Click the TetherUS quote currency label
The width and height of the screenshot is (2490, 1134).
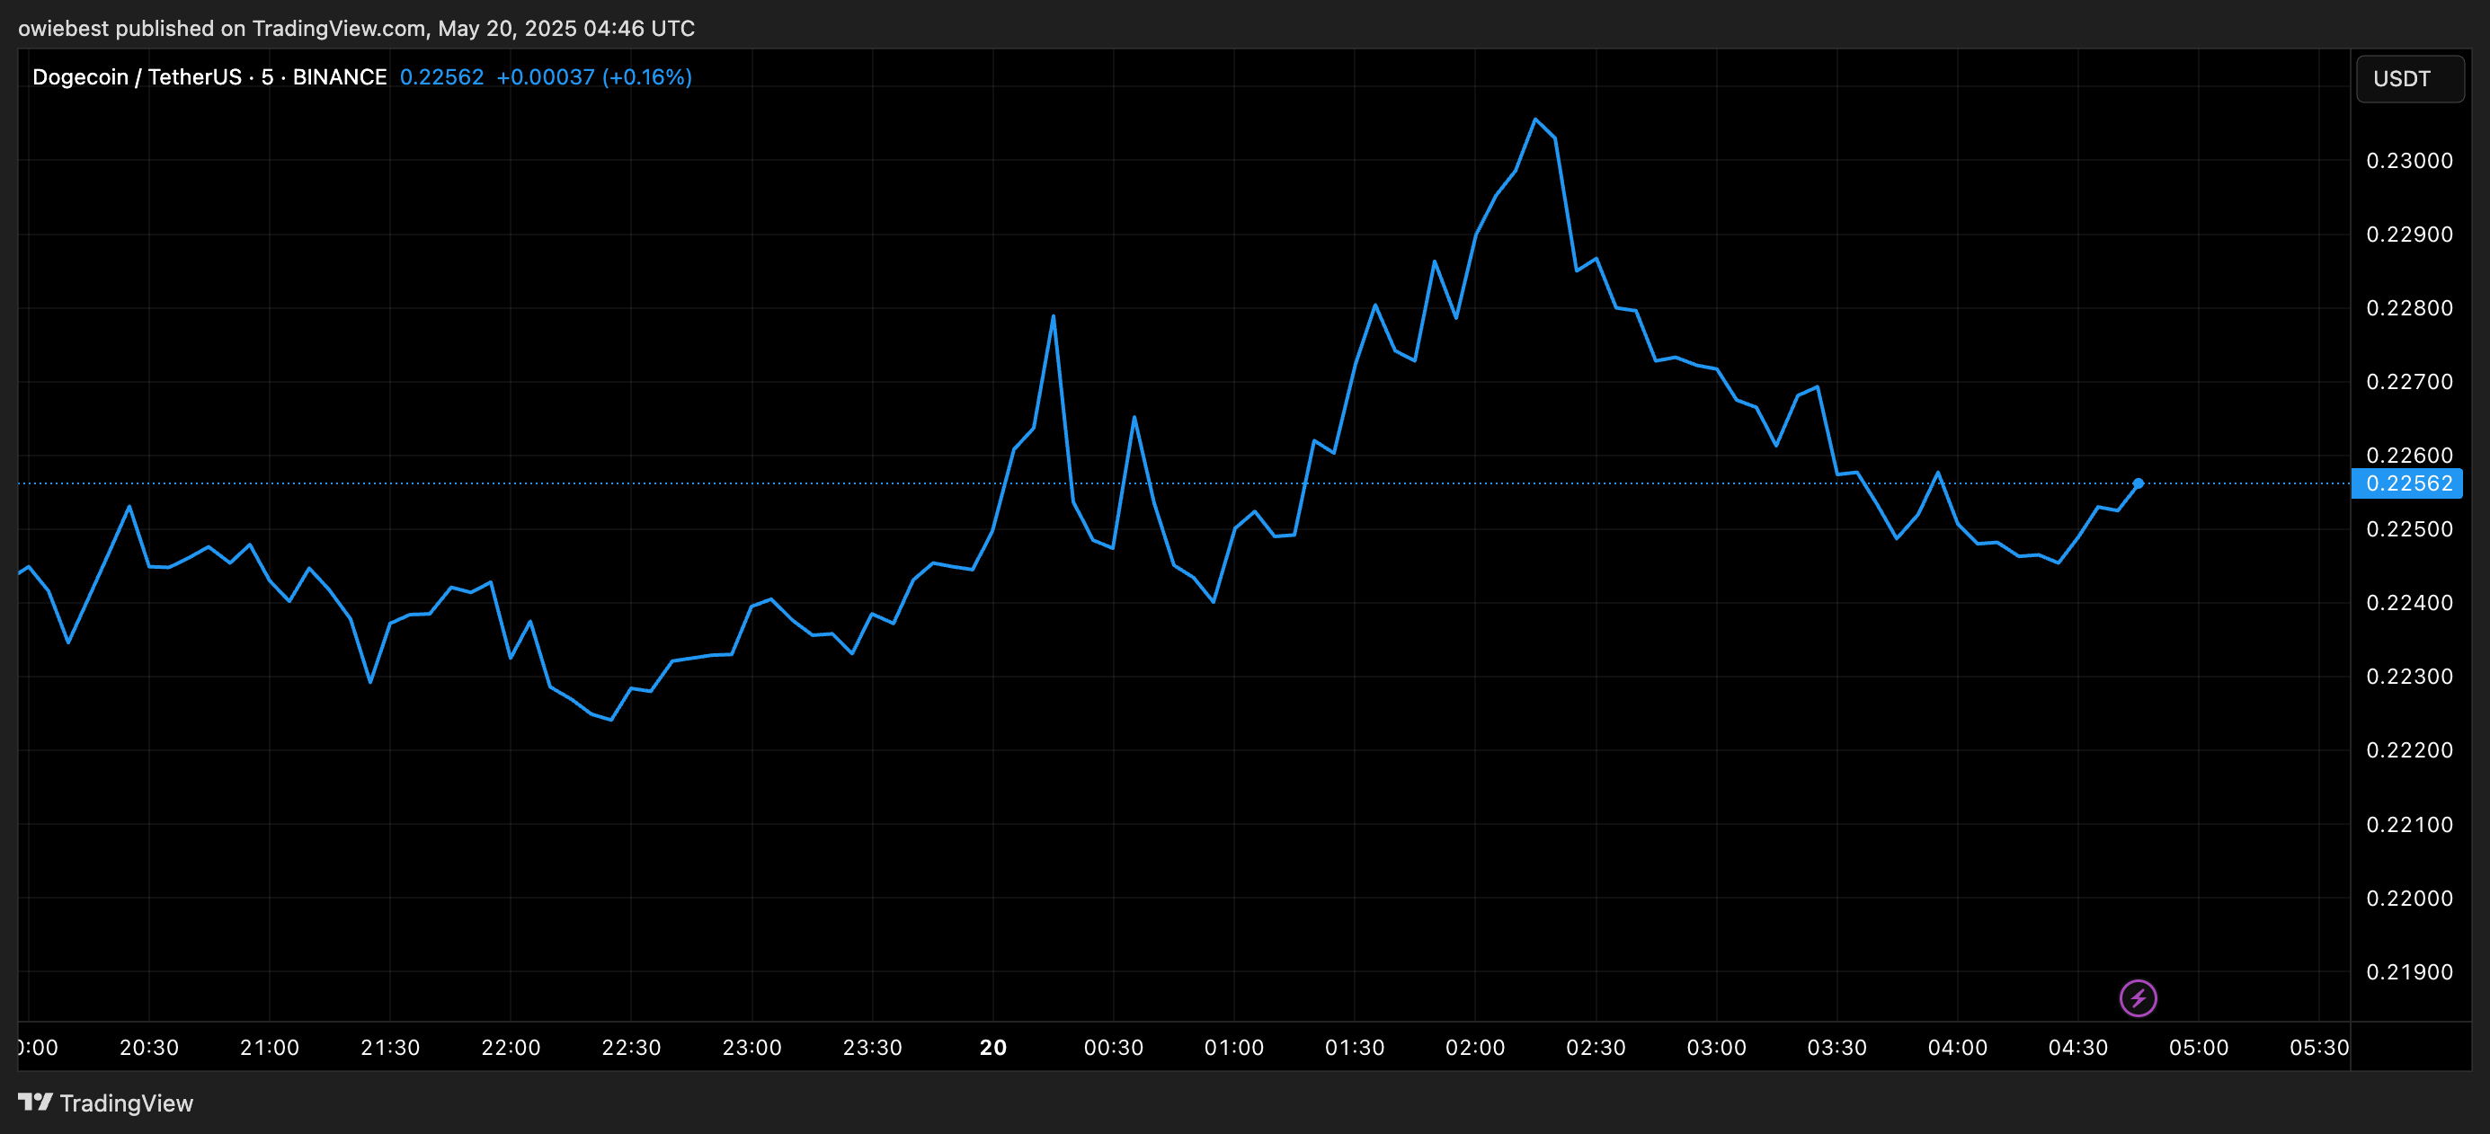(x=194, y=76)
